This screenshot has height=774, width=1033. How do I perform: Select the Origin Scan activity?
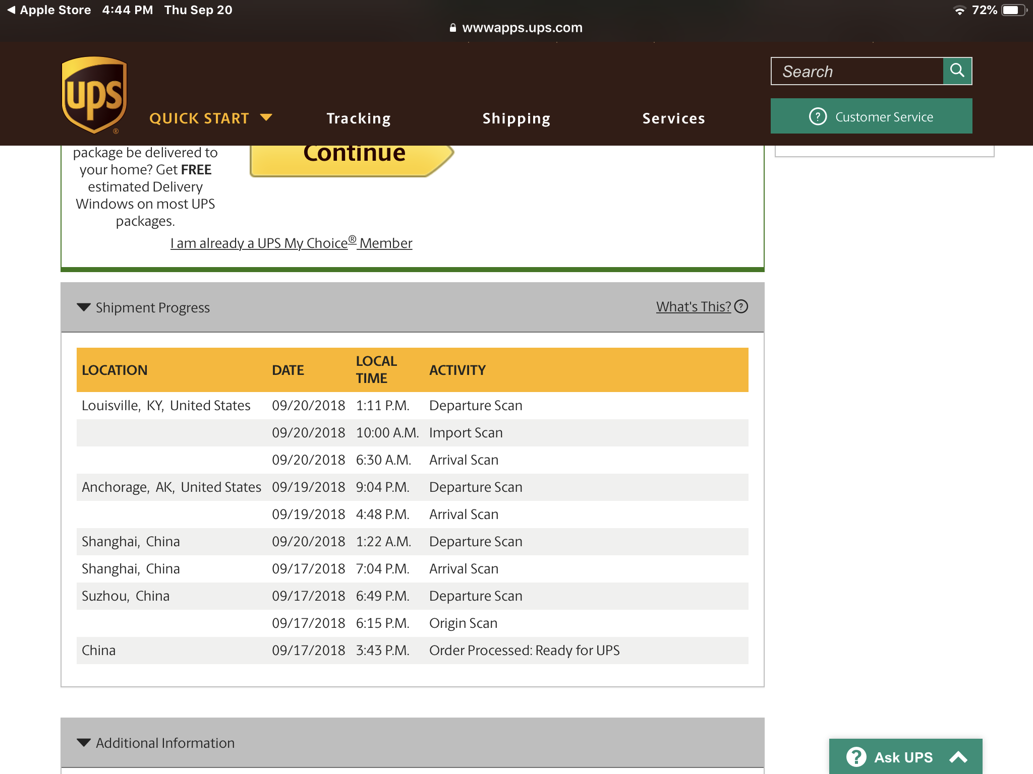464,623
